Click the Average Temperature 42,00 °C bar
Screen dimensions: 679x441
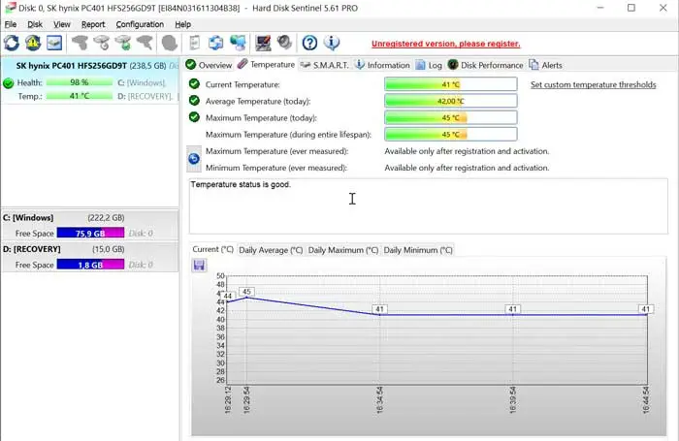pos(450,101)
